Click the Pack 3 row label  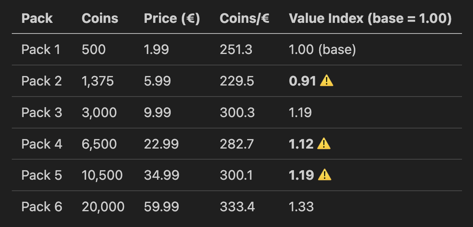(x=42, y=113)
